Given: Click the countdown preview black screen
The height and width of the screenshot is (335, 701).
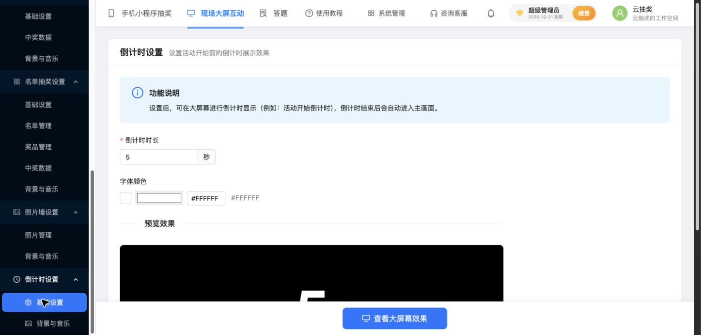Looking at the screenshot, I should tap(312, 273).
